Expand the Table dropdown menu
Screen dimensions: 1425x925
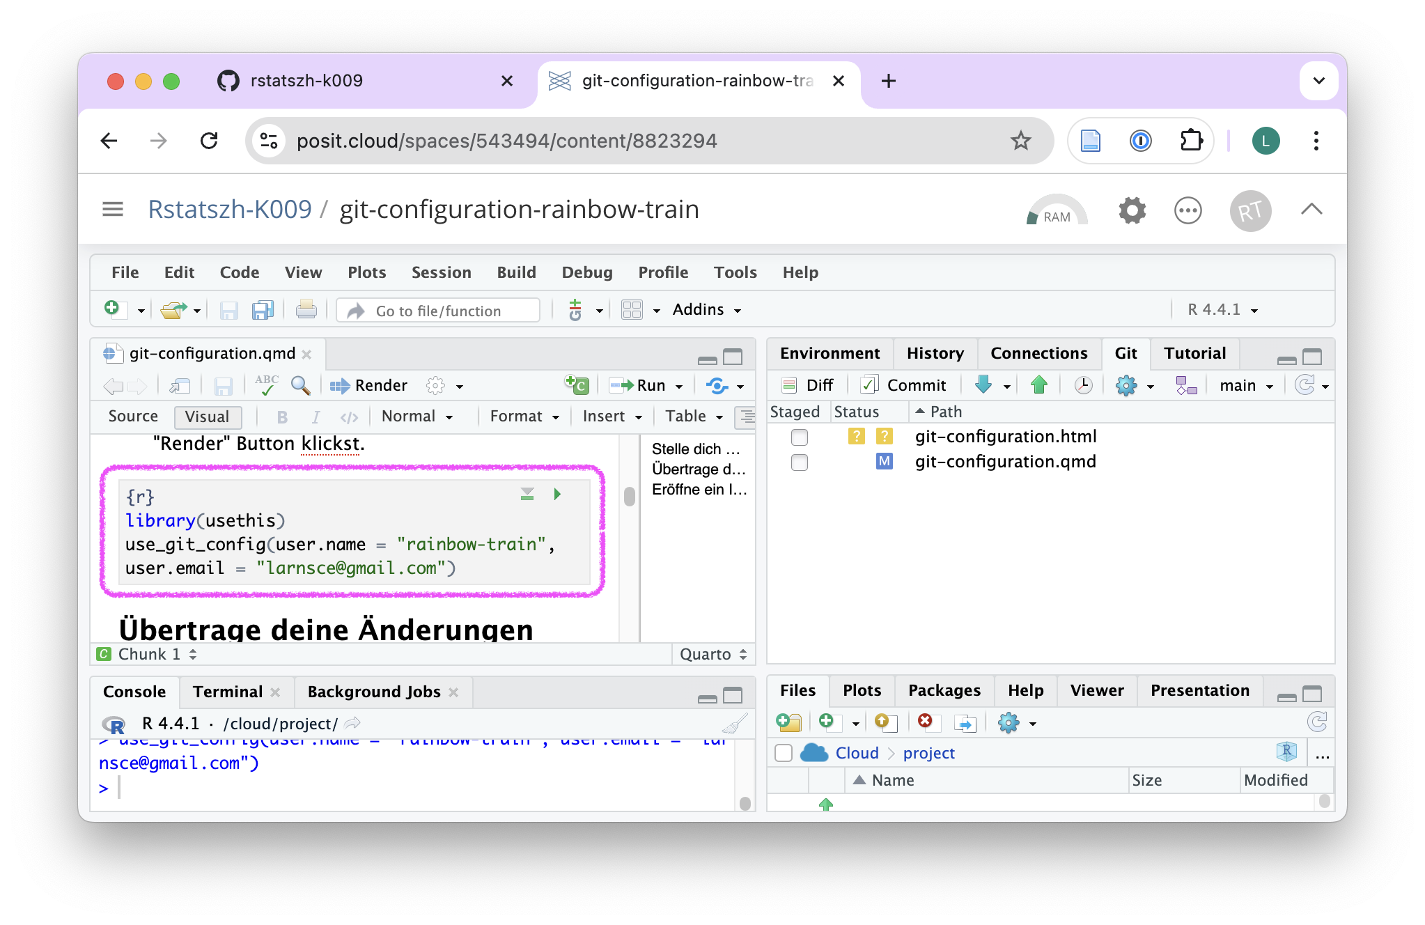694,417
